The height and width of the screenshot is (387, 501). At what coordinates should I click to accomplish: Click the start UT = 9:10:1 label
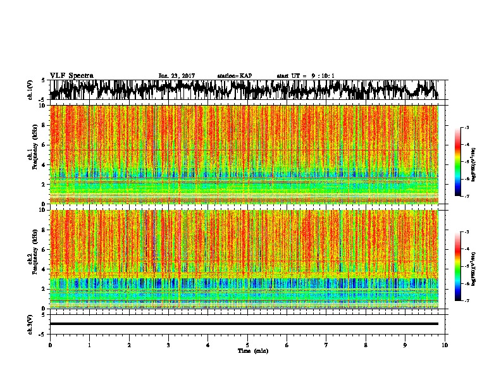tap(306, 76)
